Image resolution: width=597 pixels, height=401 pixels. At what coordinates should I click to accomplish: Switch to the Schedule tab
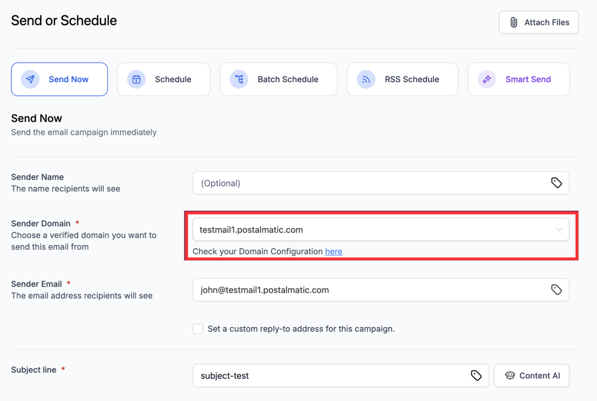[x=164, y=79]
